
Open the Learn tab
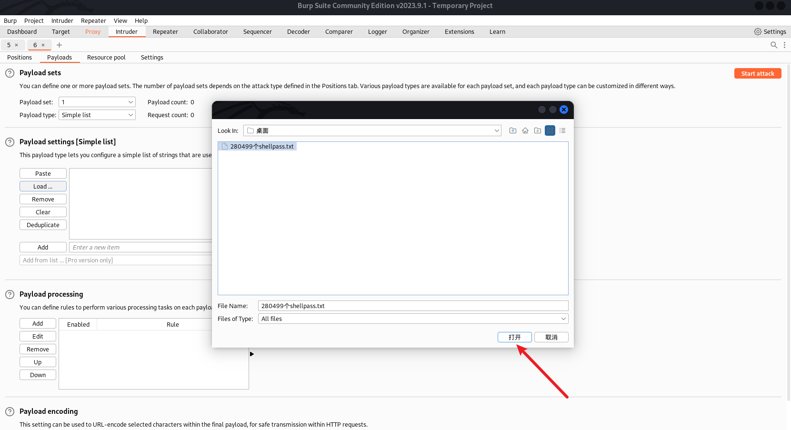(x=497, y=31)
